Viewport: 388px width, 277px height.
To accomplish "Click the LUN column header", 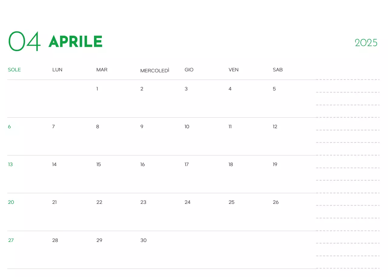I will tap(57, 70).
